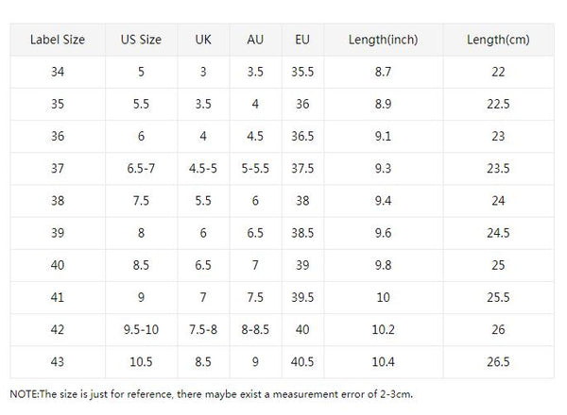The image size is (567, 415).
Task: Select the 10.4 inch length cell
Action: tap(384, 362)
